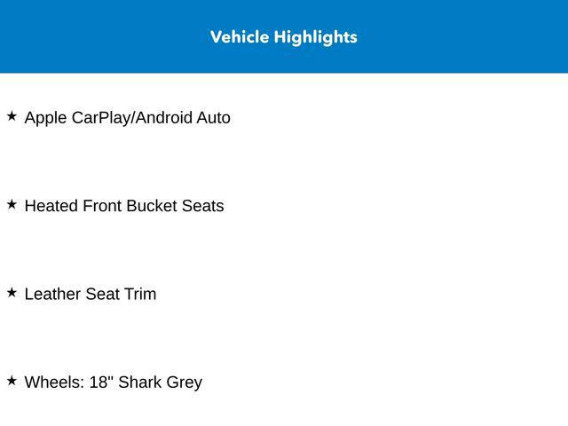Image resolution: width=568 pixels, height=426 pixels.
Task: Click the 18" wheel size text
Action: click(x=101, y=383)
